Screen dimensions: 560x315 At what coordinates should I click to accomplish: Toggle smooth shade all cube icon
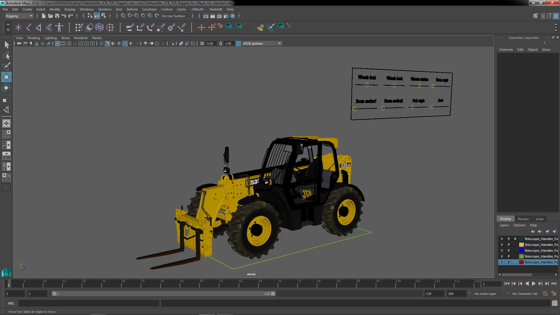click(x=107, y=43)
